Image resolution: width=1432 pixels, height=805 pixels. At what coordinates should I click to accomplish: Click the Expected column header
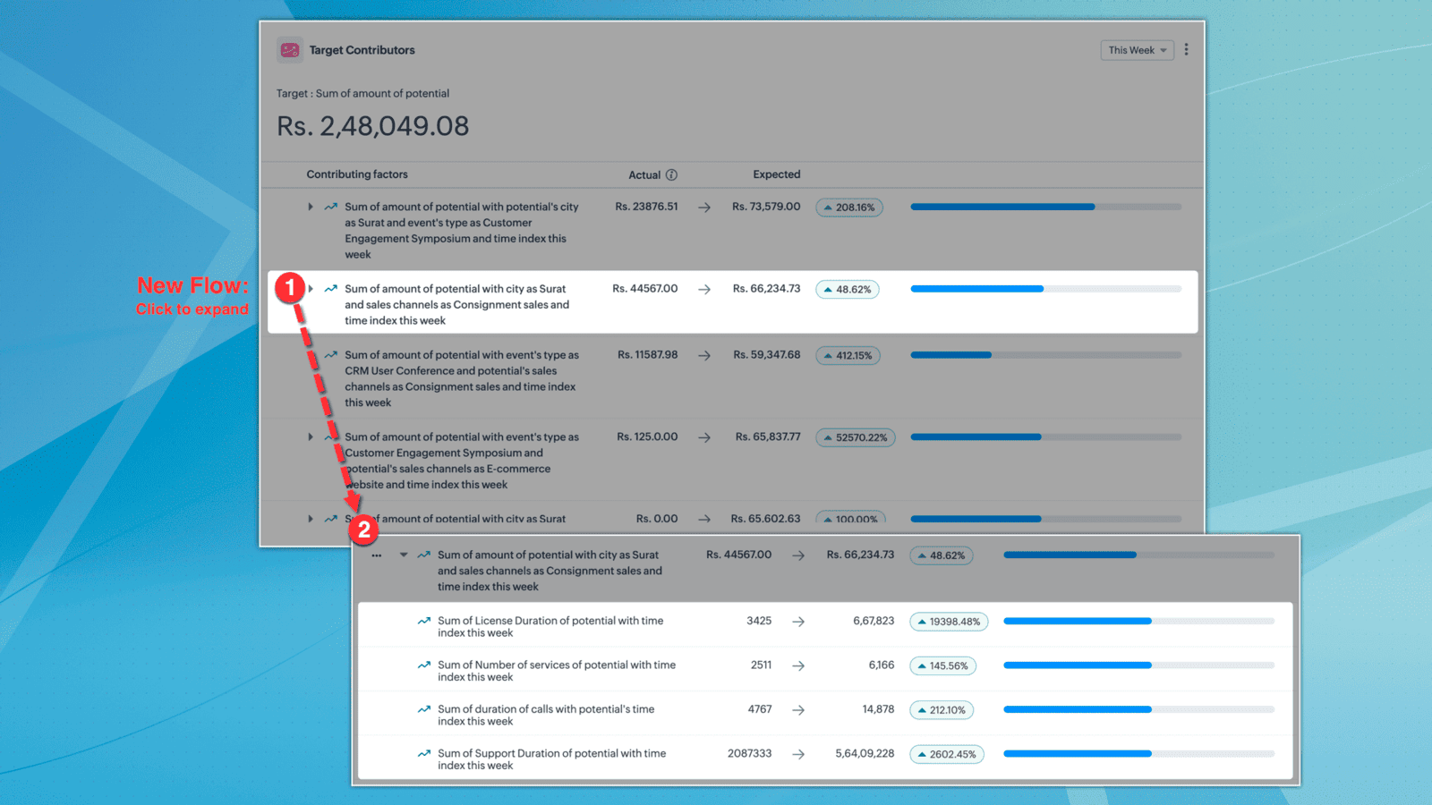click(x=777, y=174)
